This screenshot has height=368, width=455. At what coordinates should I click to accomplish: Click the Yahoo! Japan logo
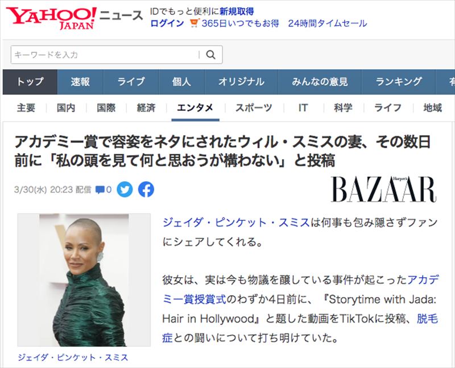pyautogui.click(x=51, y=18)
